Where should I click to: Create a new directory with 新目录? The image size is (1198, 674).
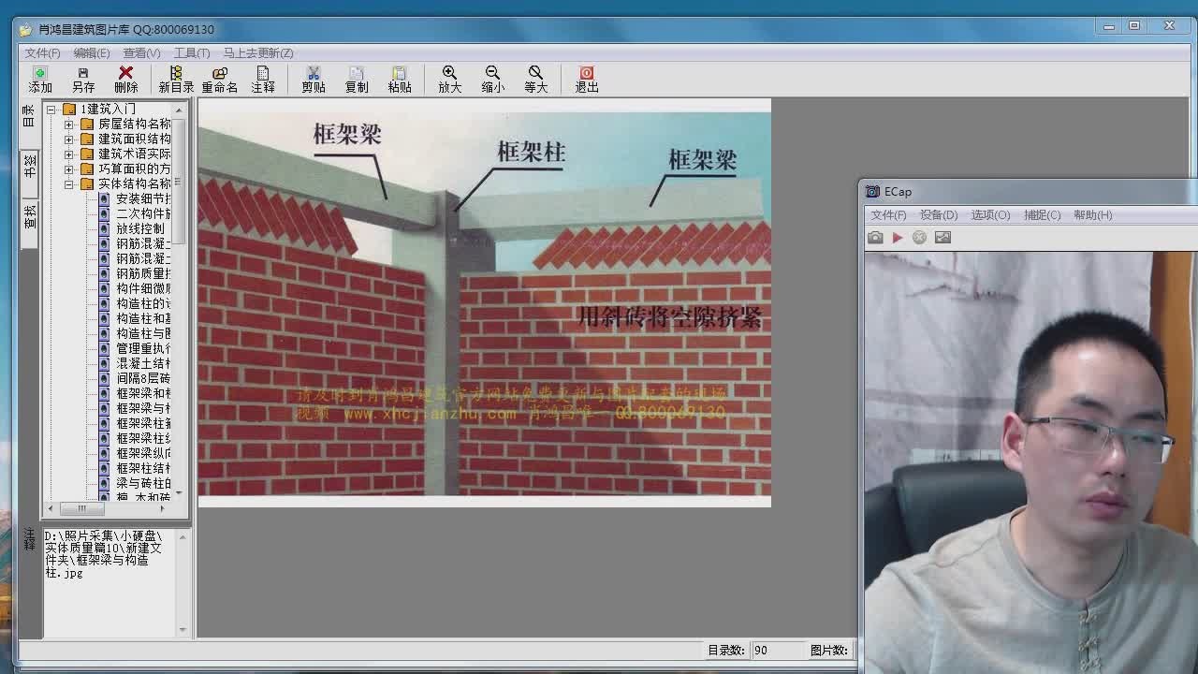(x=175, y=79)
